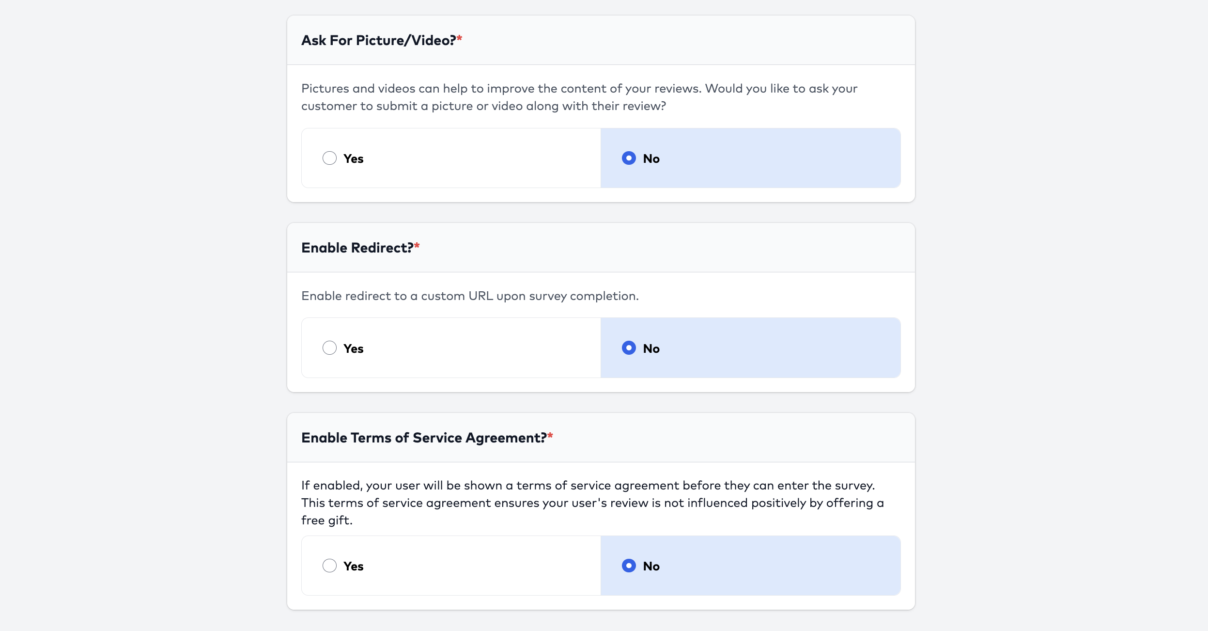This screenshot has width=1208, height=631.
Task: Click the pictures and videos description text
Action: (579, 97)
